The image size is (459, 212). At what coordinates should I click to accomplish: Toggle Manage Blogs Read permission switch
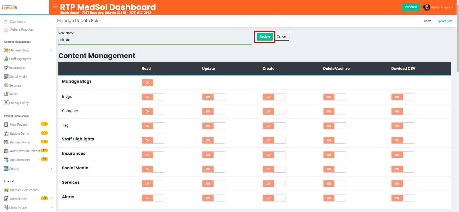[153, 82]
